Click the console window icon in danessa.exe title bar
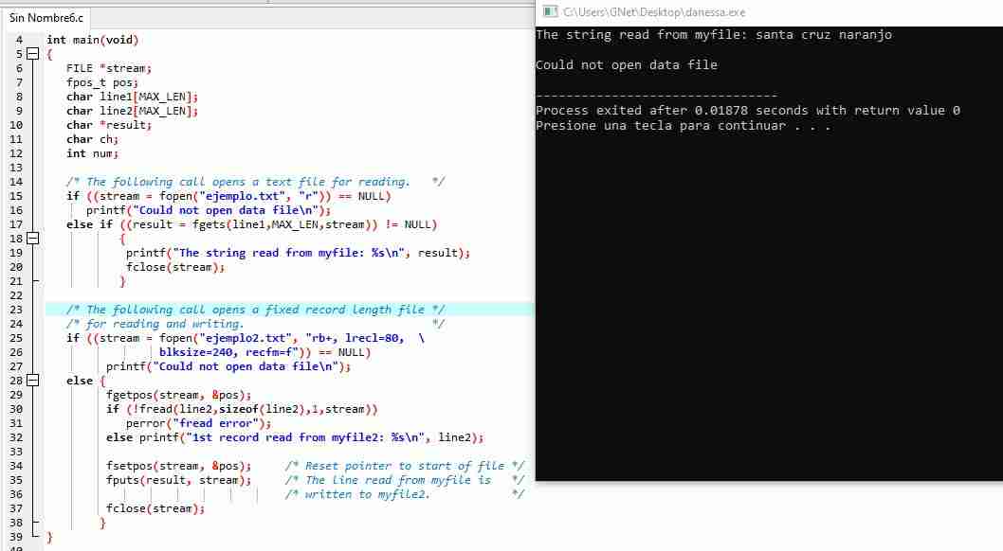 pos(550,11)
